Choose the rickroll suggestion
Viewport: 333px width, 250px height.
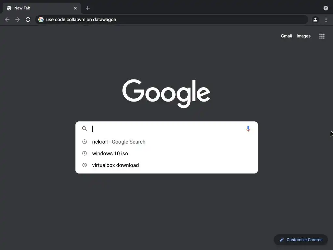click(166, 142)
